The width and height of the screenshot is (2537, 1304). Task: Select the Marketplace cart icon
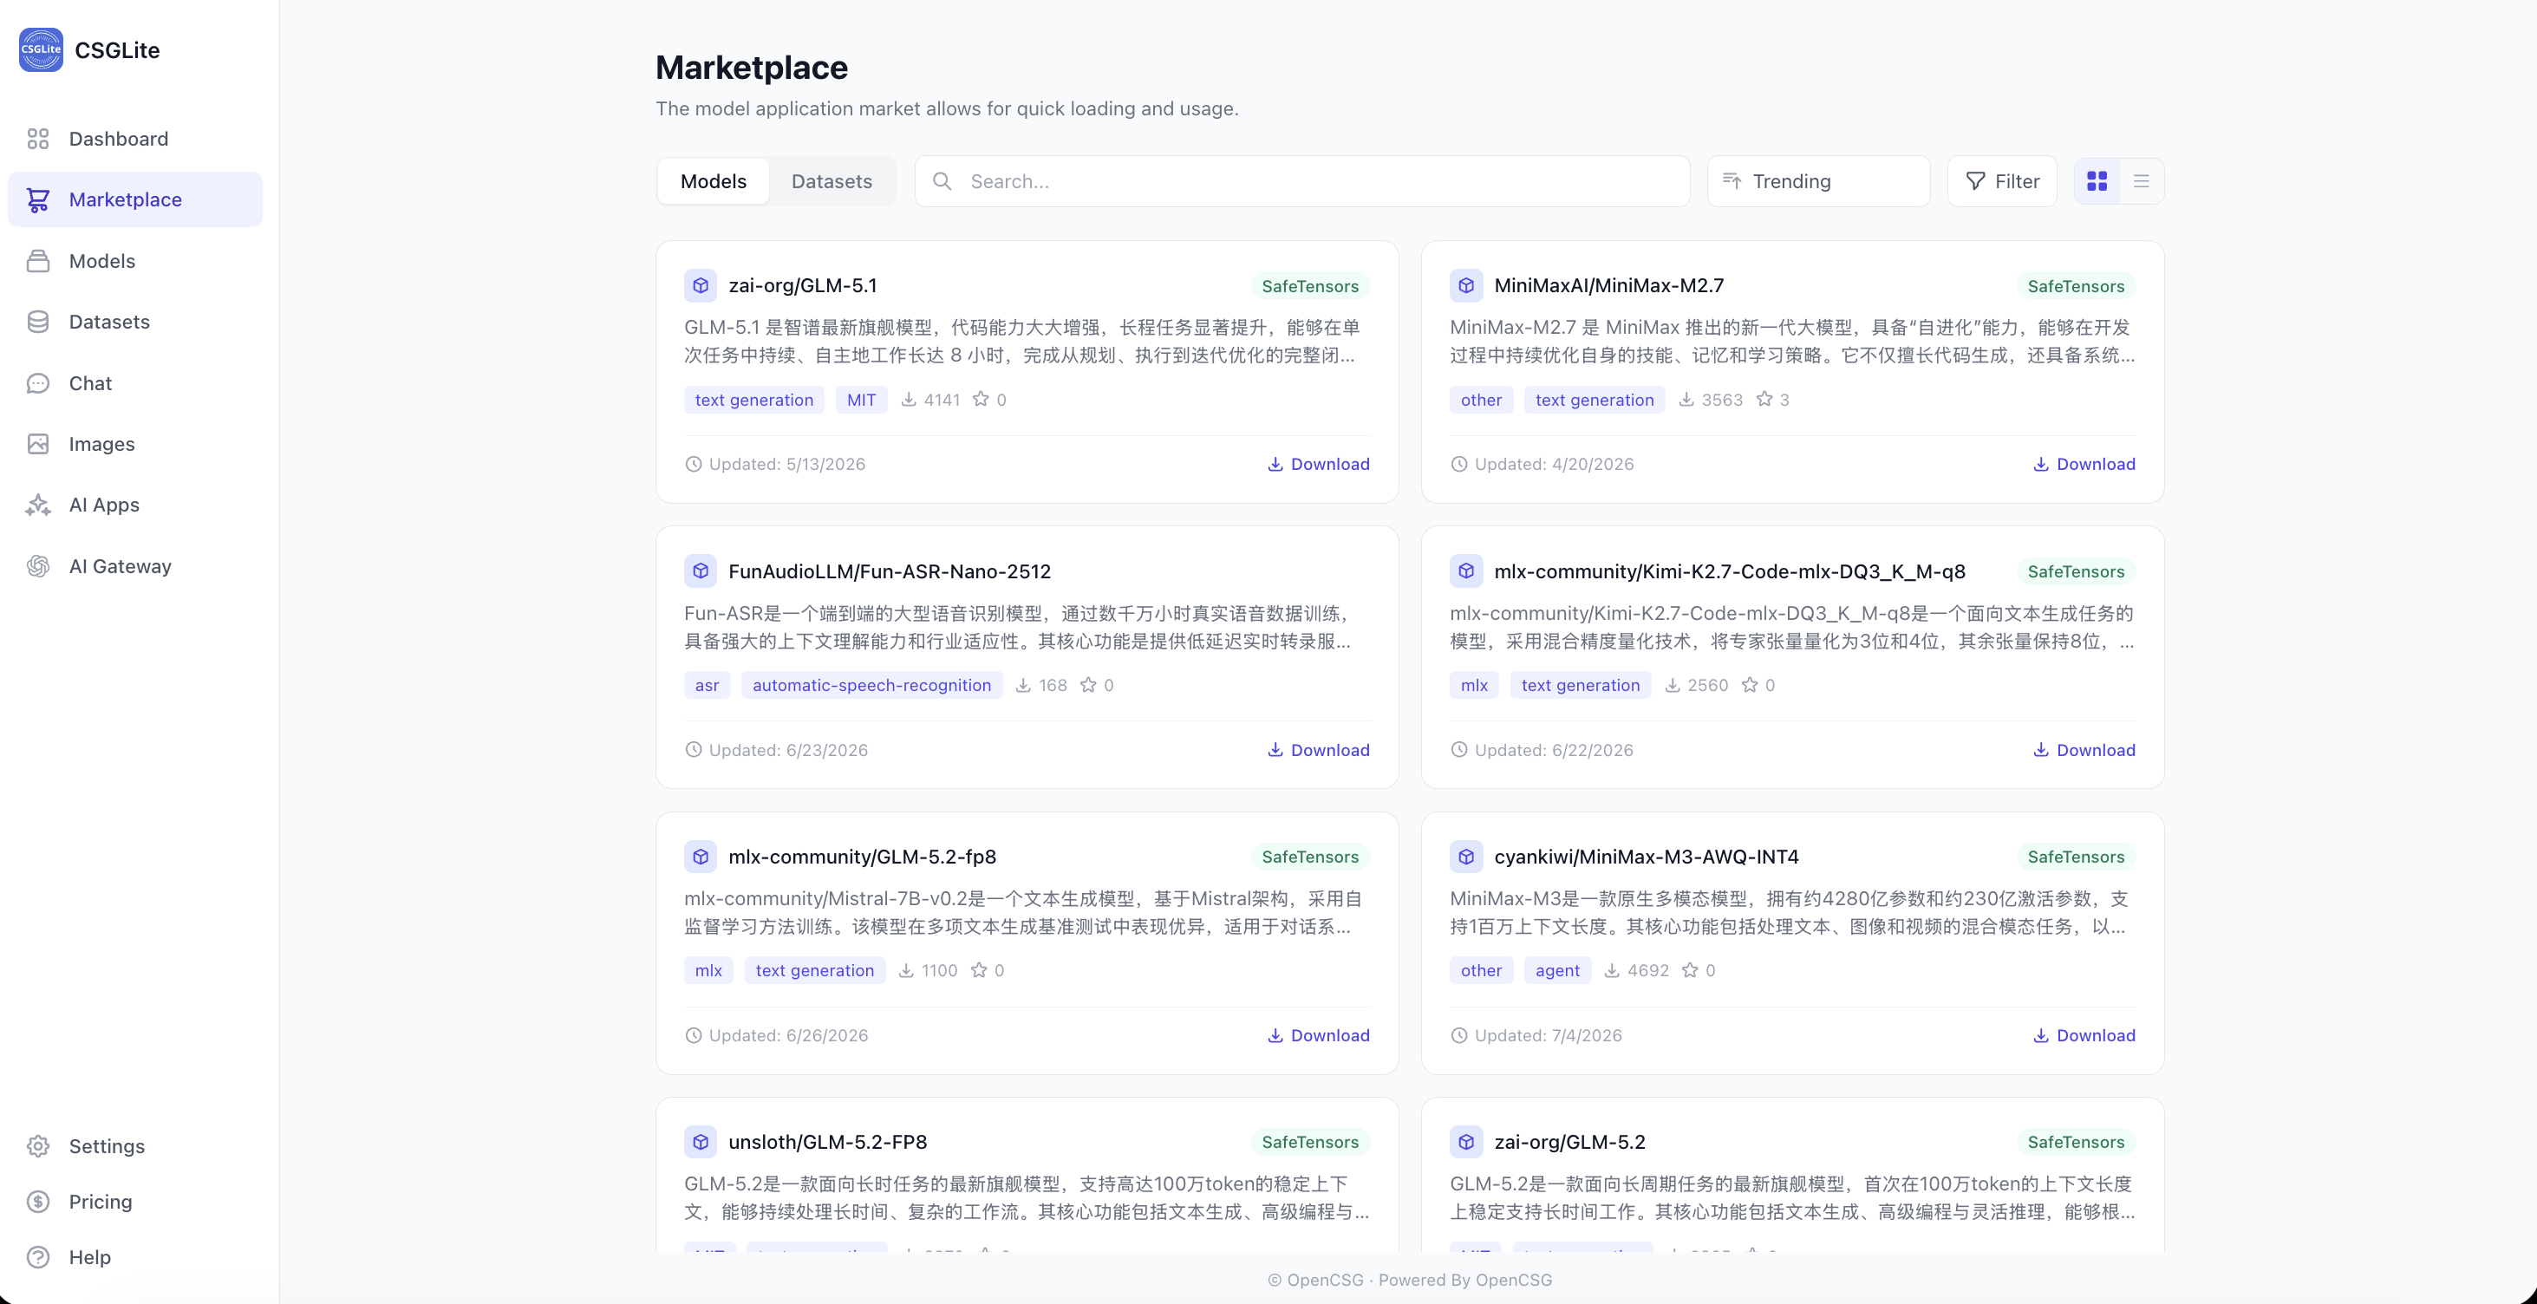click(x=38, y=200)
